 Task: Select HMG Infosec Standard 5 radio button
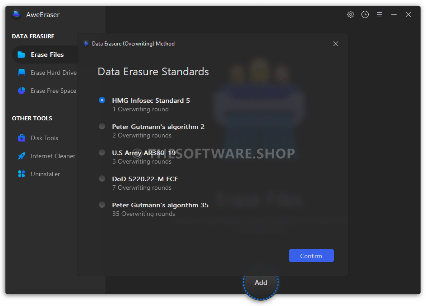[102, 100]
